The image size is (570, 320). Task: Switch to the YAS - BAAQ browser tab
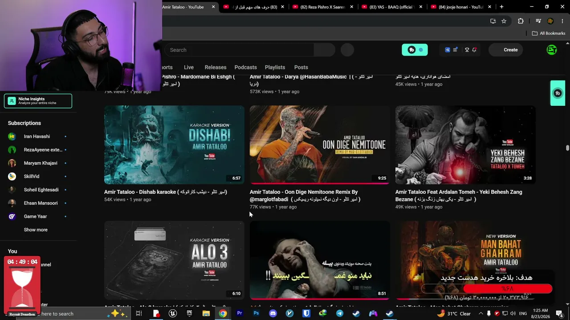coord(392,7)
